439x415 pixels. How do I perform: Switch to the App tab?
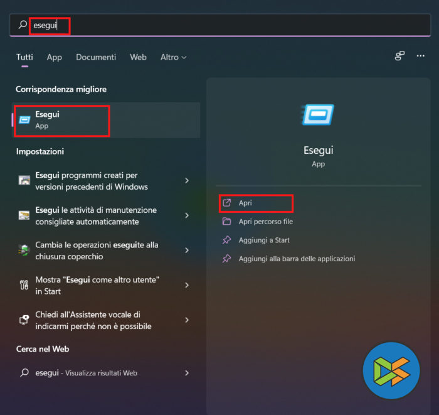[x=55, y=57]
